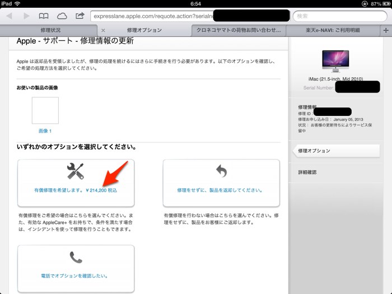Select 詳細確認 in sidebar
Viewport: 392px width, 294px height.
click(307, 172)
